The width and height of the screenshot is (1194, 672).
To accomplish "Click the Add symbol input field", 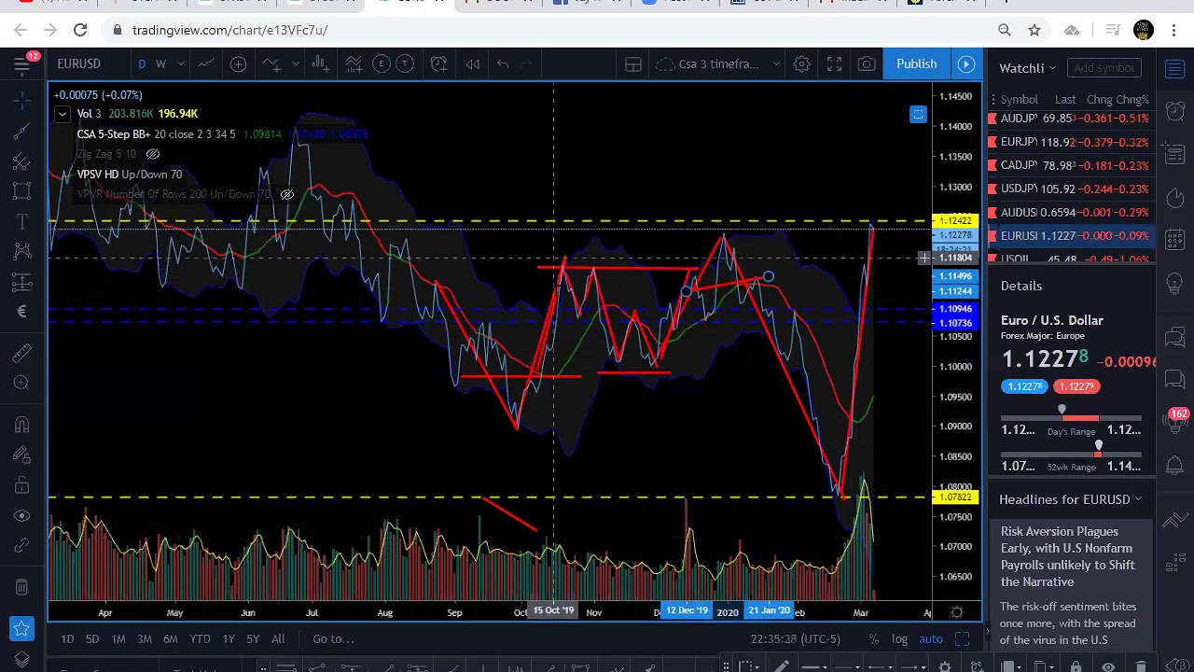I will click(x=1104, y=67).
